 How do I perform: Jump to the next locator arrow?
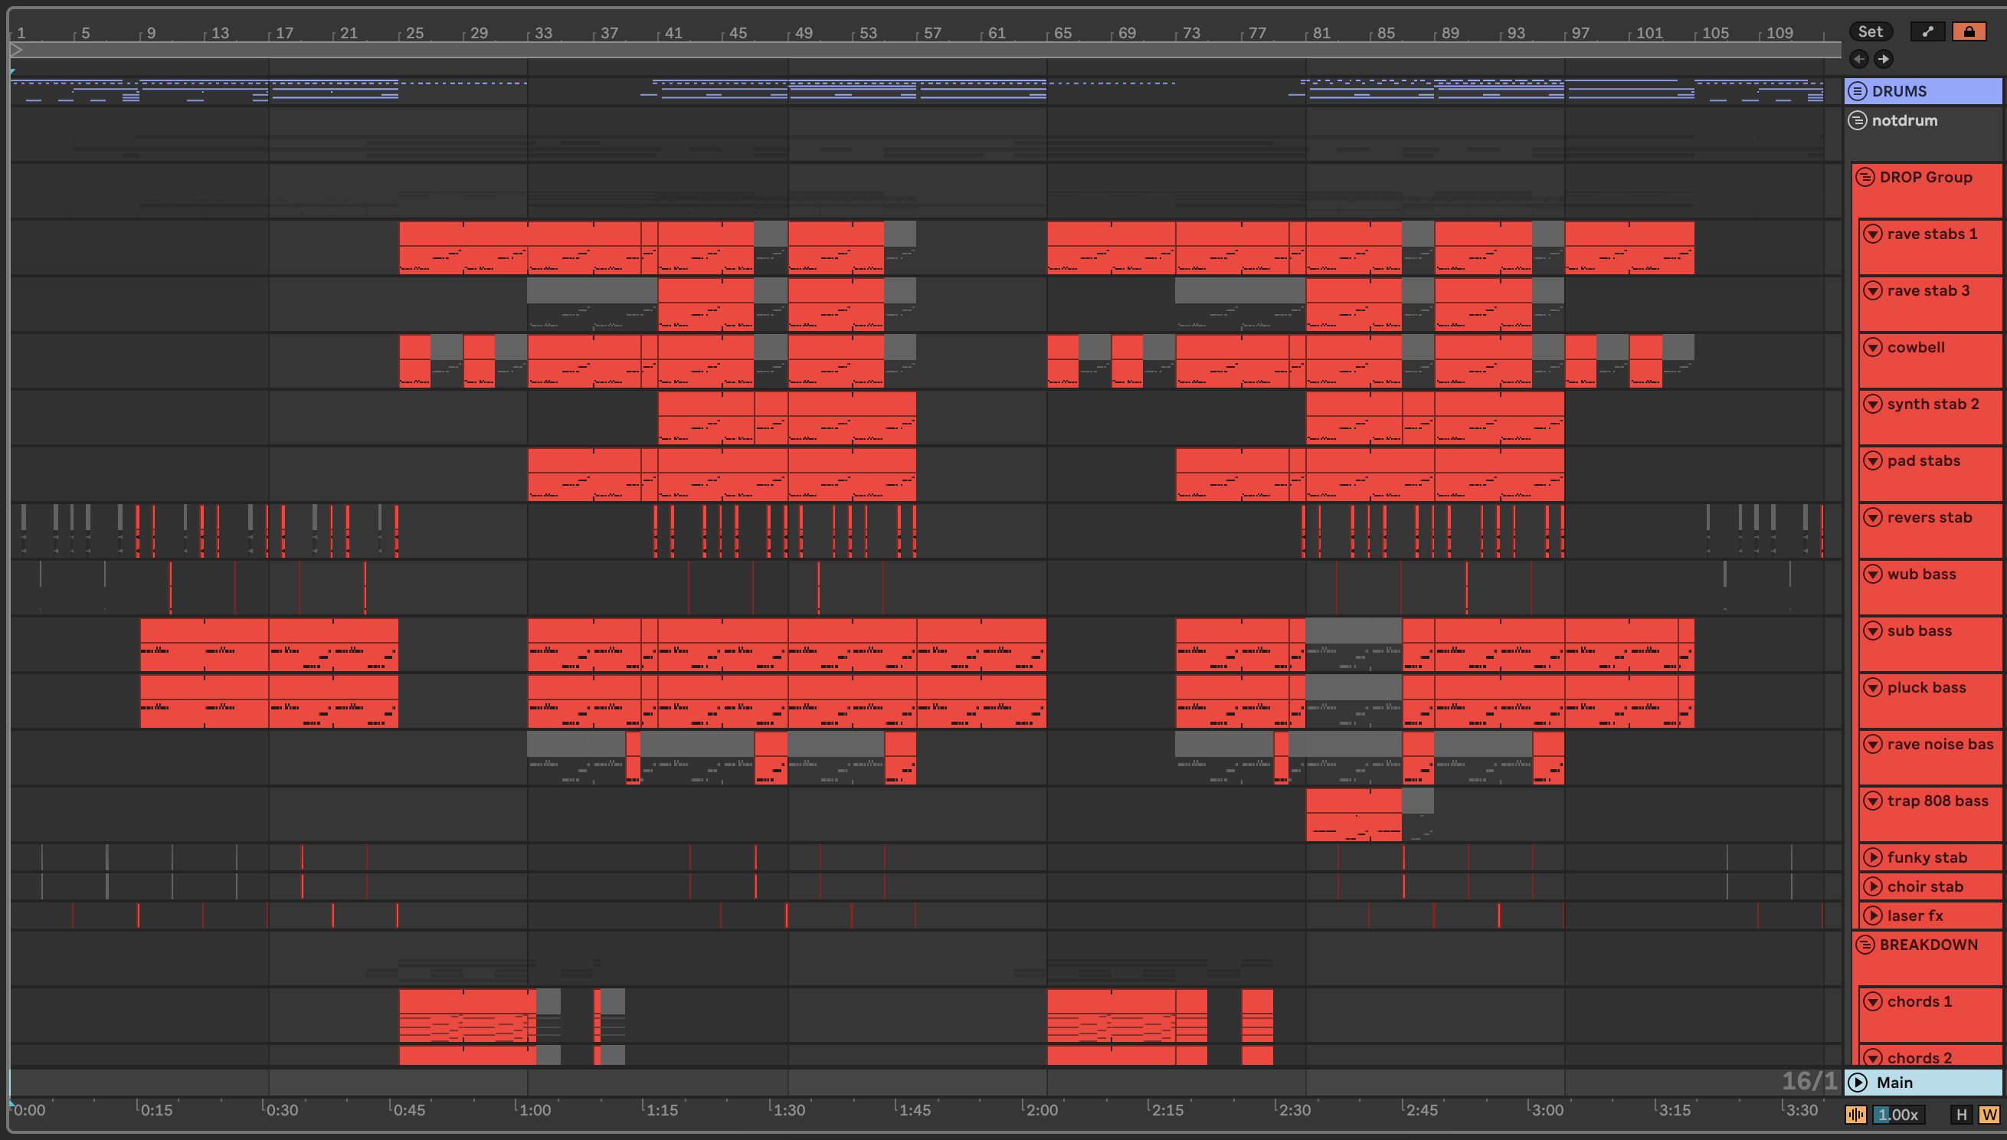point(1884,59)
